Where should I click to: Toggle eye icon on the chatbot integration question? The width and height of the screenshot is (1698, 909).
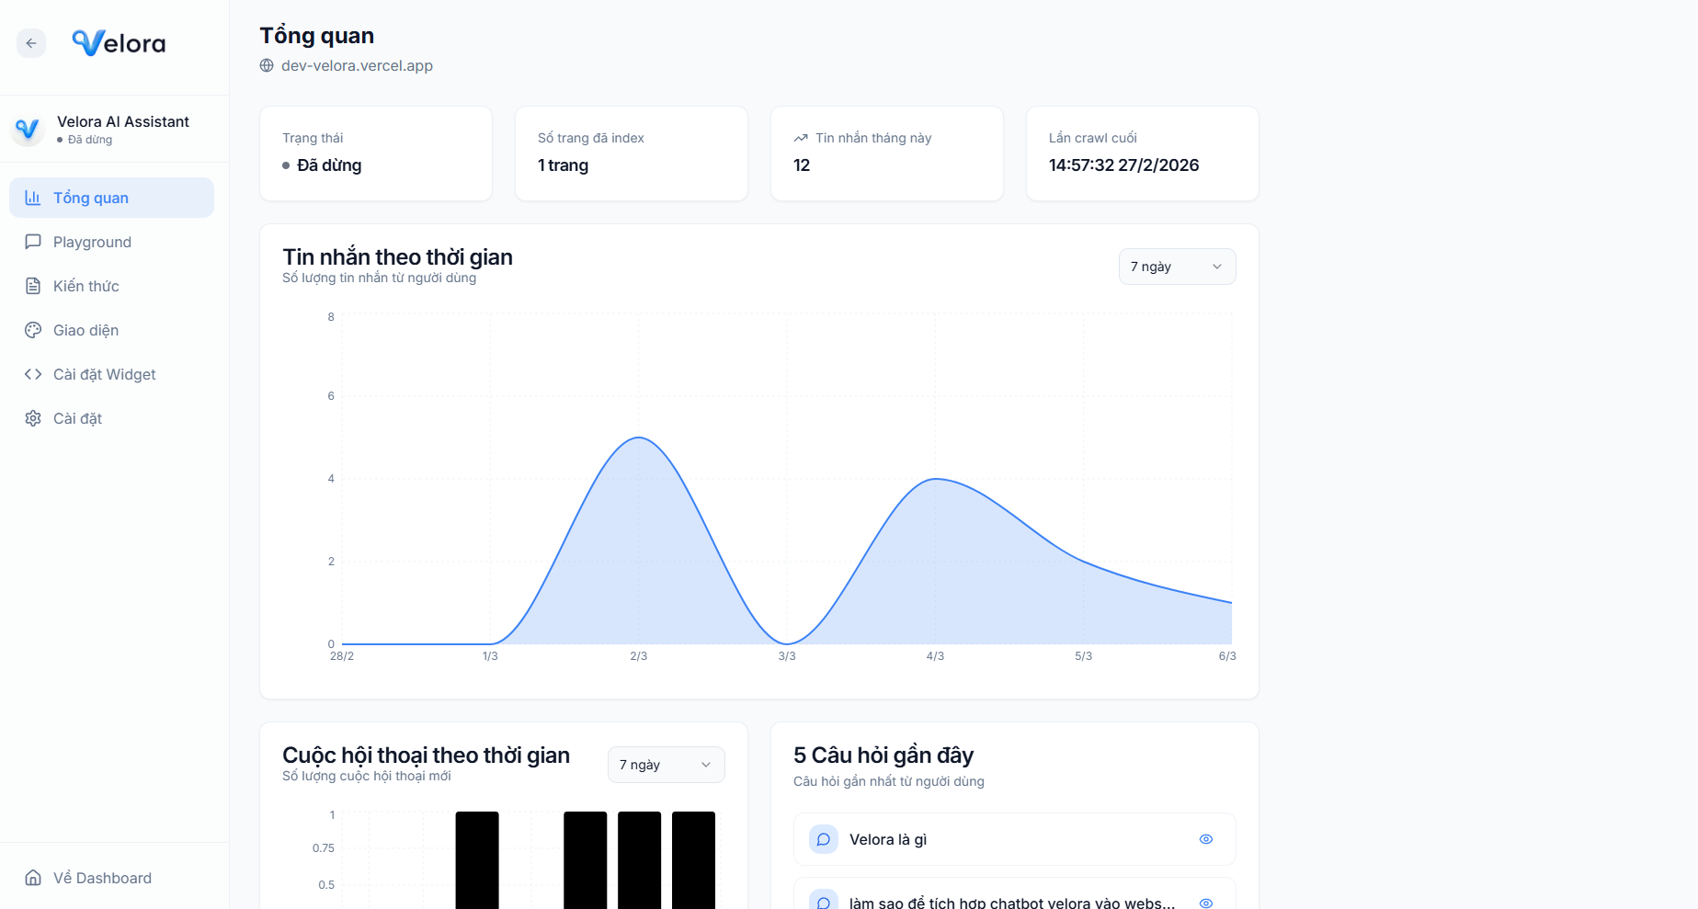pos(1206,903)
